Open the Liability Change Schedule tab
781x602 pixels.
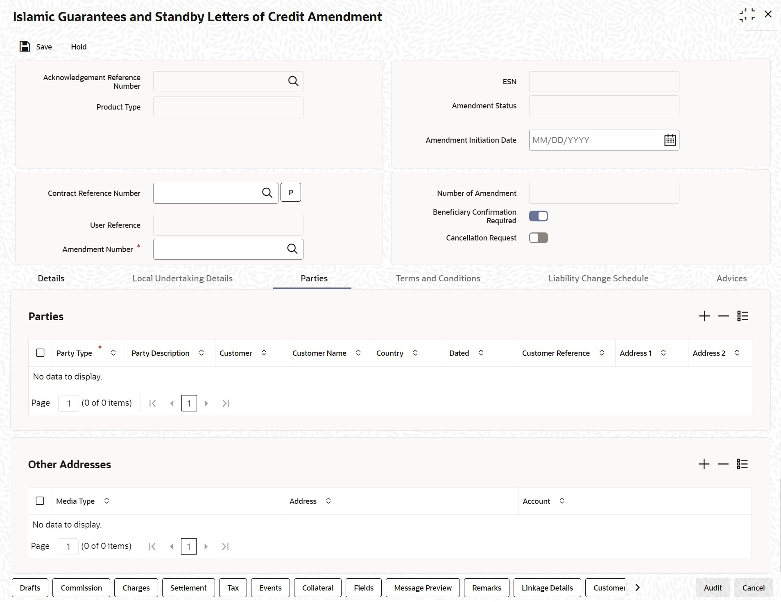(x=598, y=279)
